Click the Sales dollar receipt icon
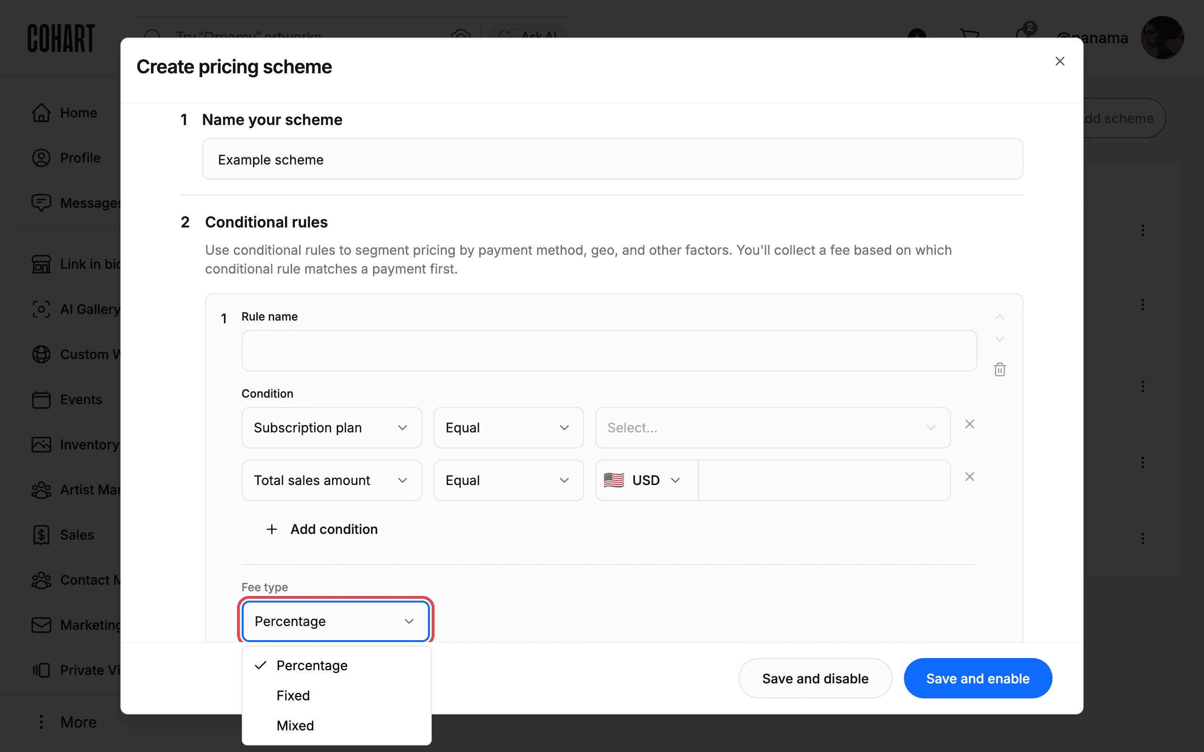This screenshot has height=752, width=1204. tap(41, 535)
